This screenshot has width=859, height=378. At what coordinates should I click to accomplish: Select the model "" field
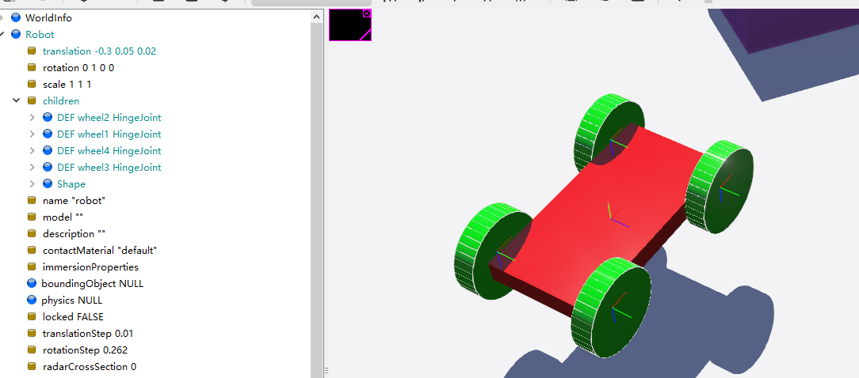[63, 217]
